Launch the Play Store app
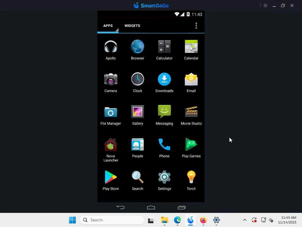This screenshot has height=227, width=302. click(x=111, y=181)
